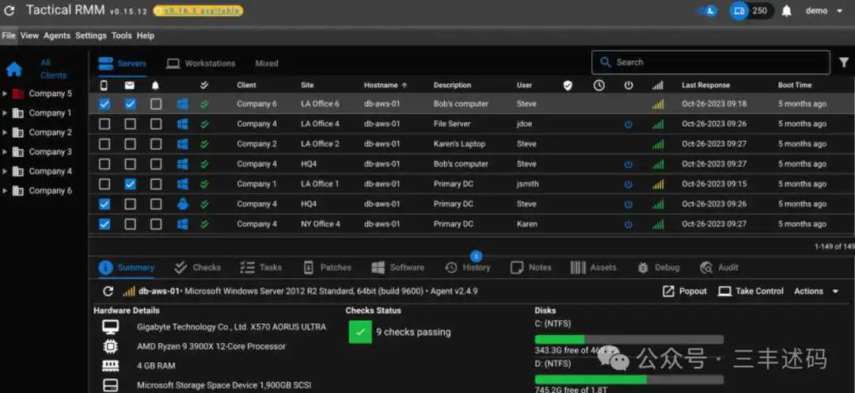855x393 pixels.
Task: Click green signal bars in LA Office 2 row
Action: [x=658, y=144]
